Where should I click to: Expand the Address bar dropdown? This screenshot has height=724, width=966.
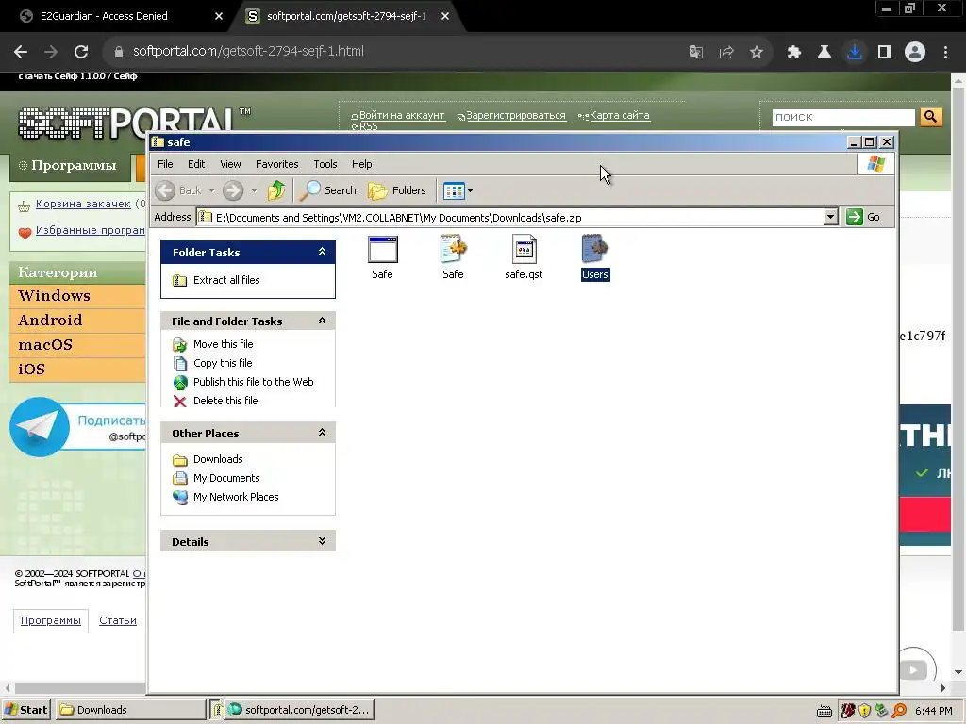point(830,217)
